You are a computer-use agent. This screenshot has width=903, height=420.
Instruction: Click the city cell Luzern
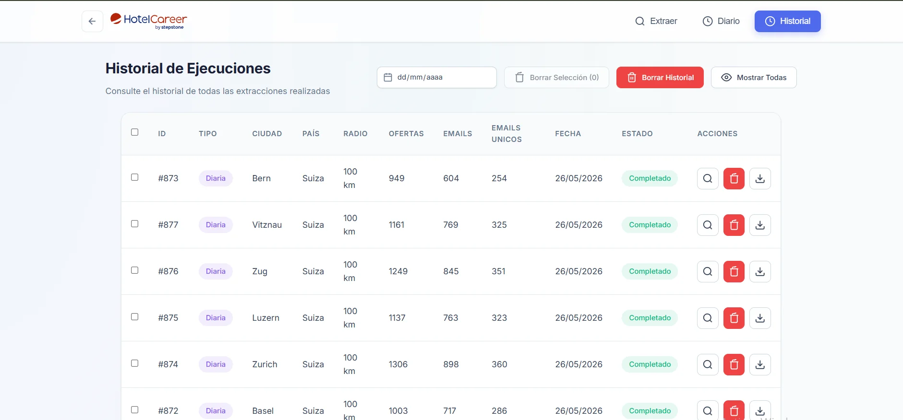pyautogui.click(x=265, y=318)
